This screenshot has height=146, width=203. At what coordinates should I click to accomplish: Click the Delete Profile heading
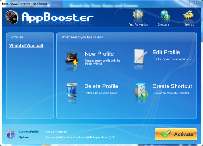click(101, 86)
